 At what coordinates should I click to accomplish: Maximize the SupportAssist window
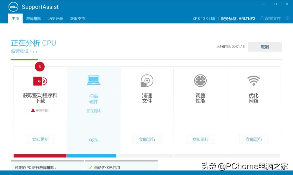coord(275,4)
